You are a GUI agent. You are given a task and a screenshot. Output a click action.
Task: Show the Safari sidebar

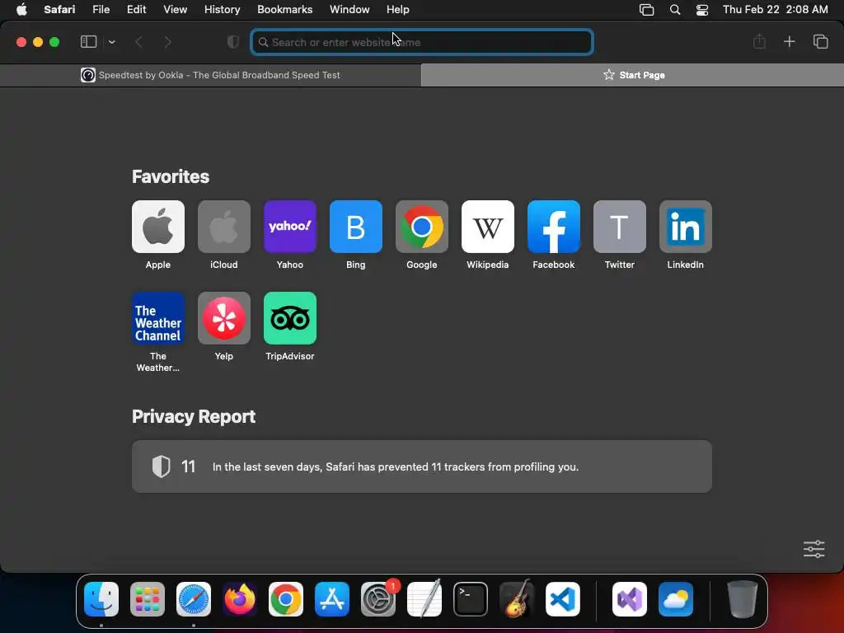coord(88,42)
